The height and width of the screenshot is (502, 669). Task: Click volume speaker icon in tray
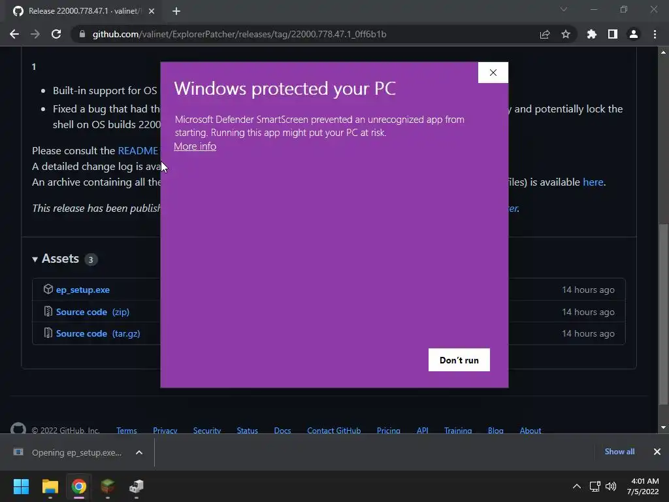[611, 486]
